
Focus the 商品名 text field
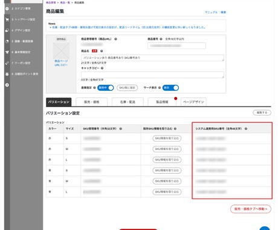[x=152, y=58]
